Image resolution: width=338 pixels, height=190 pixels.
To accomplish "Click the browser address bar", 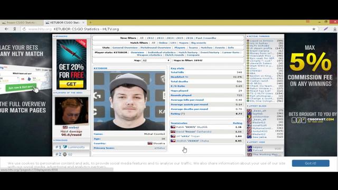I will coord(168,29).
